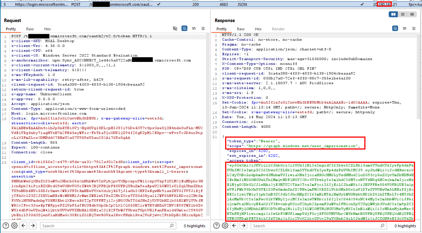Viewport: 422px width, 233px height.
Task: Select the side-by-side layout icon
Action: coord(393,14)
